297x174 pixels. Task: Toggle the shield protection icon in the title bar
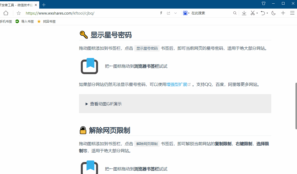(x=263, y=3)
